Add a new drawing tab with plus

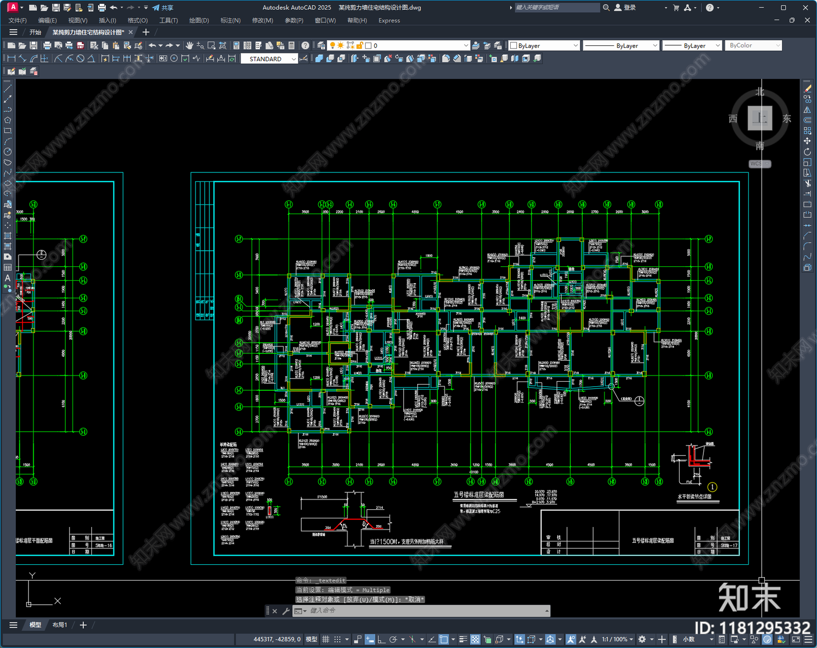pos(146,32)
